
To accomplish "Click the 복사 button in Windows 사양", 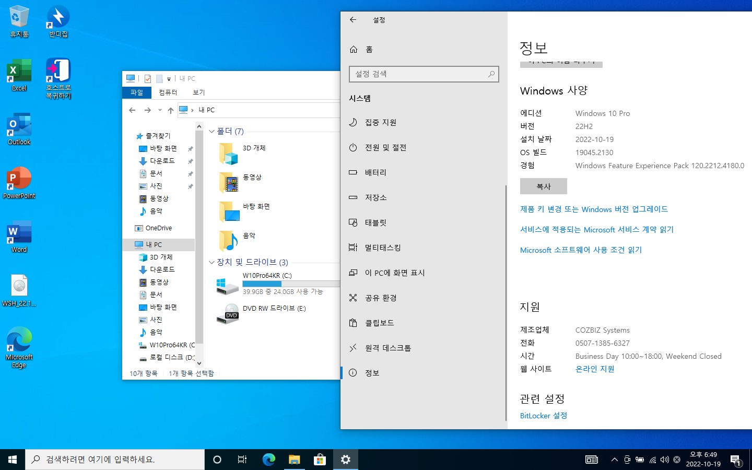I will pyautogui.click(x=544, y=186).
